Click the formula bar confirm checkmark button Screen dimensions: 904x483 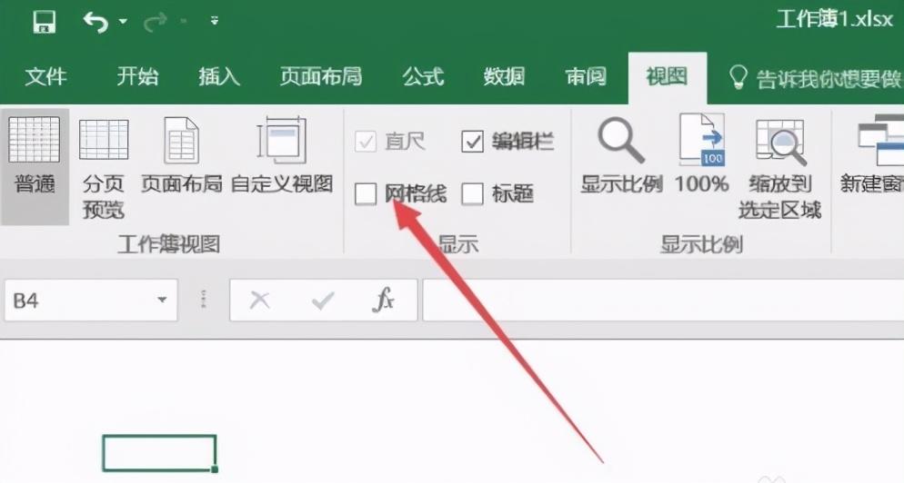click(x=322, y=300)
